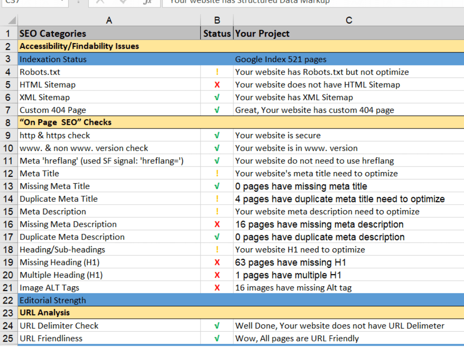Select 'Your website is in www. version' cell

(x=348, y=148)
